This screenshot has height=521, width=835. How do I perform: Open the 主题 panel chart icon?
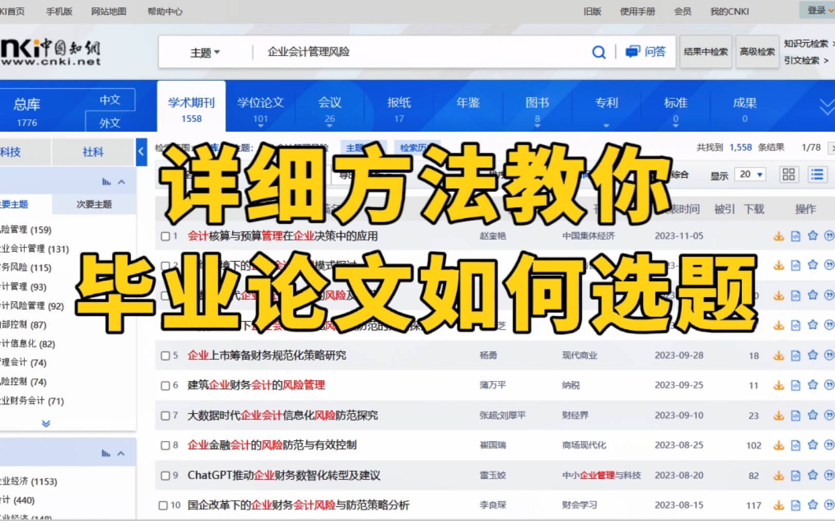106,182
